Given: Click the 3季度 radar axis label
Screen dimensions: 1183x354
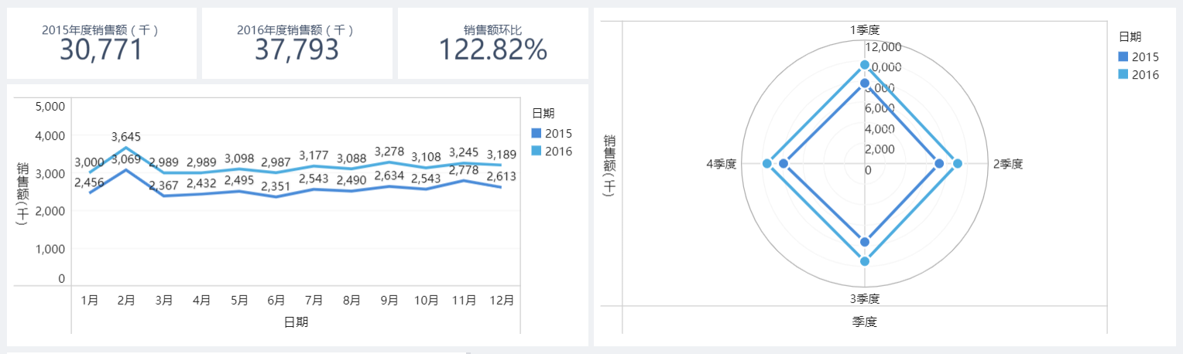Looking at the screenshot, I should pyautogui.click(x=865, y=298).
